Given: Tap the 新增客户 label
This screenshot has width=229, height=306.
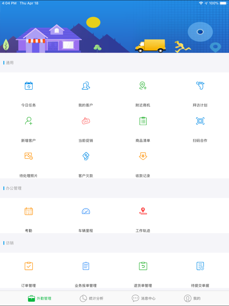Looking at the screenshot, I should 29,141.
